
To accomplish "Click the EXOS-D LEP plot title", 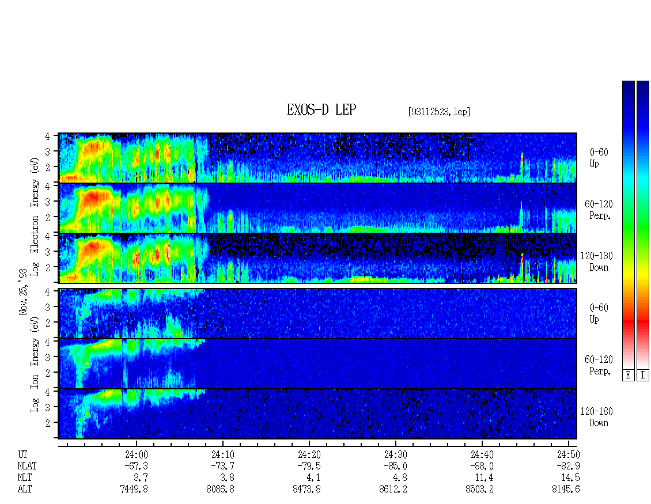I will (x=321, y=109).
